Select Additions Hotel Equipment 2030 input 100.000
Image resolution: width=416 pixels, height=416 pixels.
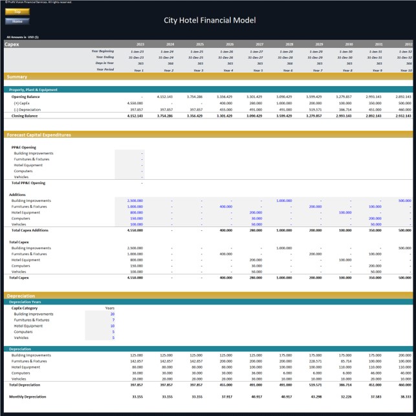point(345,212)
